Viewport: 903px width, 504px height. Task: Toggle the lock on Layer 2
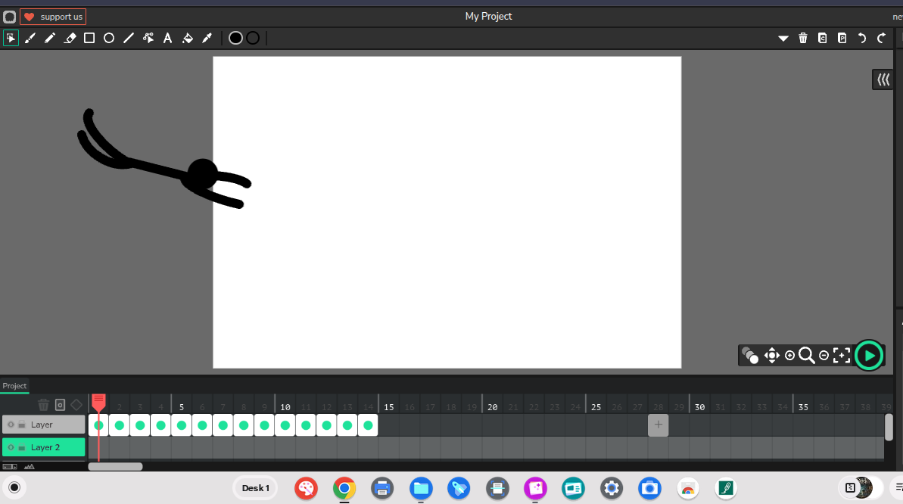point(22,447)
